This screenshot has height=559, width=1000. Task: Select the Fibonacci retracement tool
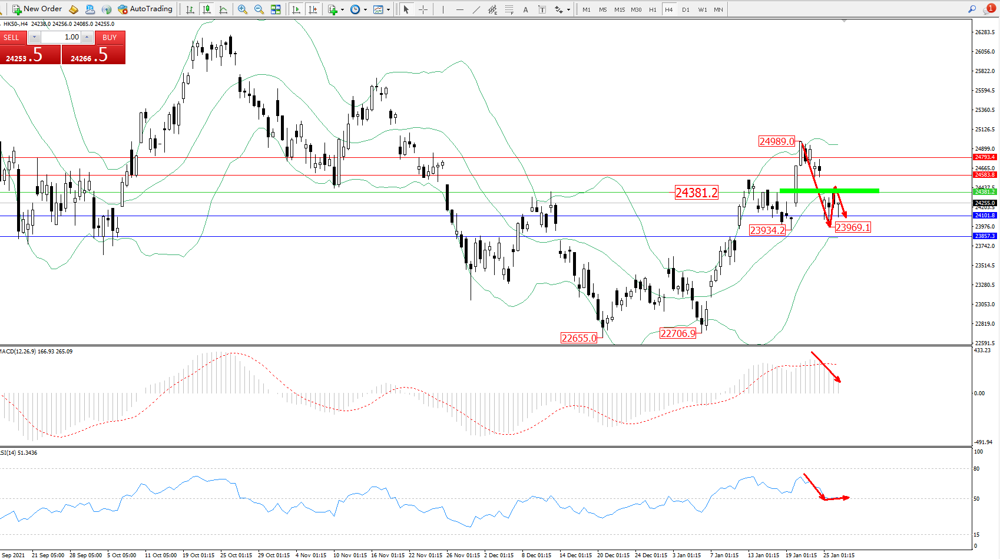(x=509, y=9)
